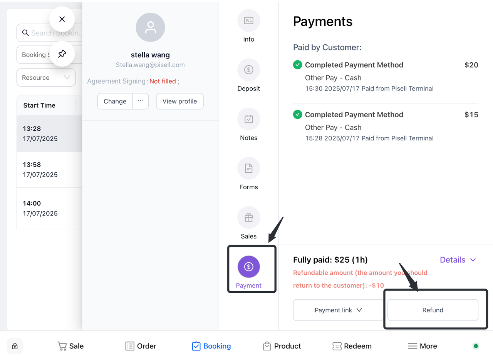Open more customer options ellipsis
This screenshot has width=493, height=362.
[x=141, y=101]
